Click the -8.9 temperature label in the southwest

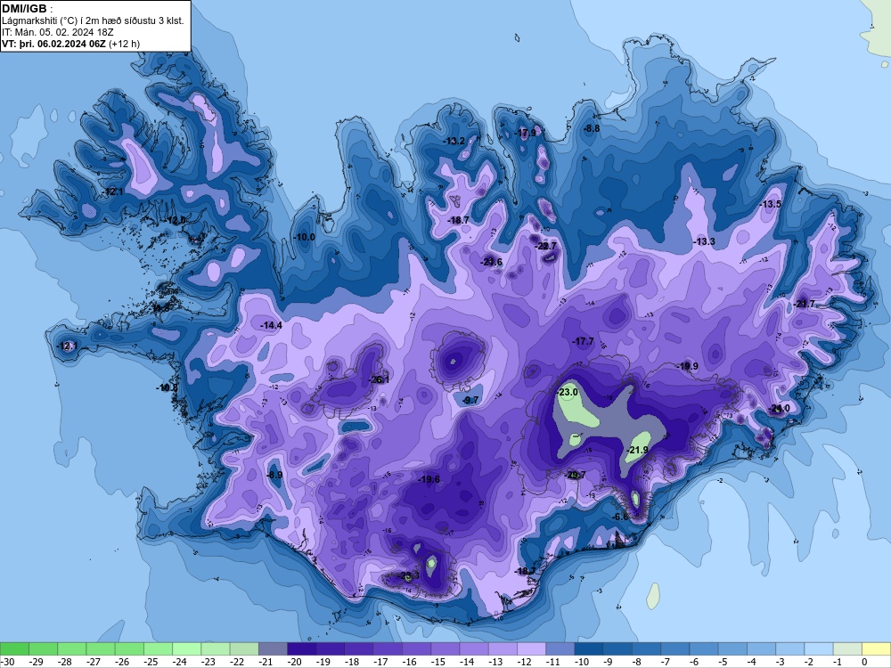click(274, 475)
